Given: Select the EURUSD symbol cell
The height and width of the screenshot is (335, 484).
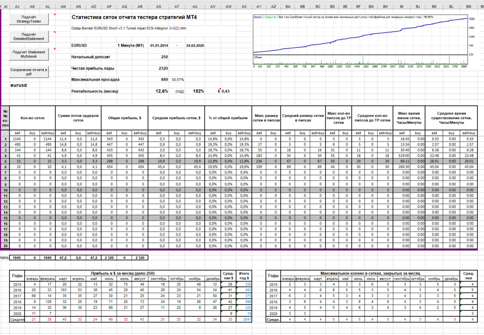Looking at the screenshot, I should pos(79,46).
